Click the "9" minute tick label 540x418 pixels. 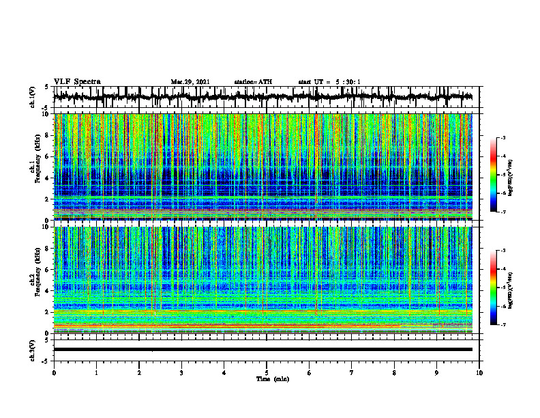(x=436, y=373)
